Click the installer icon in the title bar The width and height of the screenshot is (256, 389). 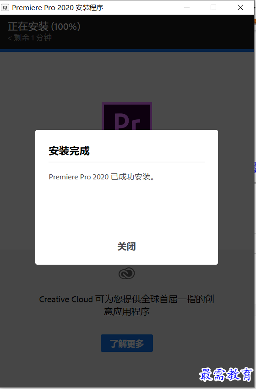tap(5, 7)
